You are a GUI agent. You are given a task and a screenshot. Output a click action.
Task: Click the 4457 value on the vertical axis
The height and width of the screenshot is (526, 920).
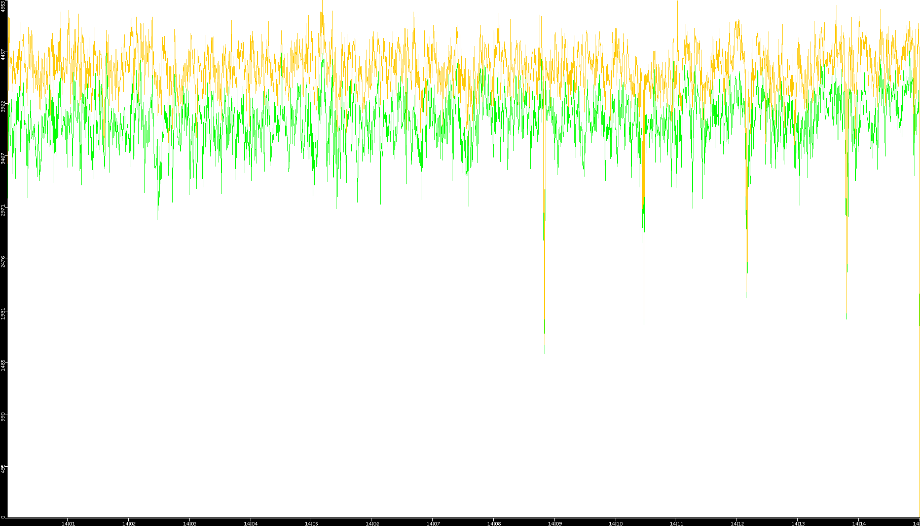(4, 55)
